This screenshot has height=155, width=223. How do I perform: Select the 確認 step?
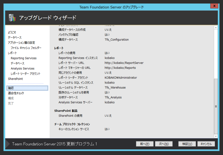pyautogui.click(x=27, y=88)
